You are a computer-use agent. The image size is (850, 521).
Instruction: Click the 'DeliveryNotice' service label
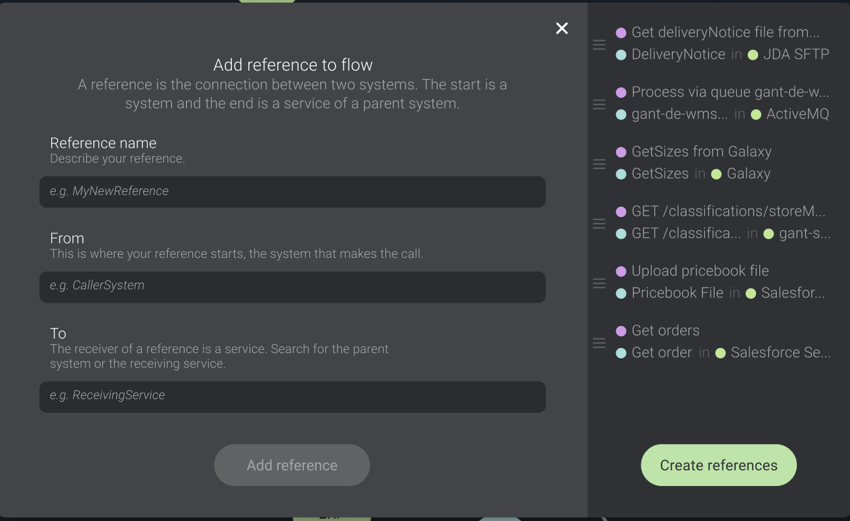tap(678, 54)
